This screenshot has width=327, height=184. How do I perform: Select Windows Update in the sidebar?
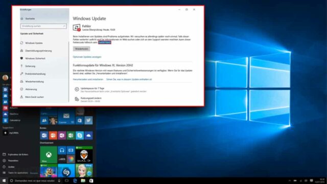pos(34,43)
